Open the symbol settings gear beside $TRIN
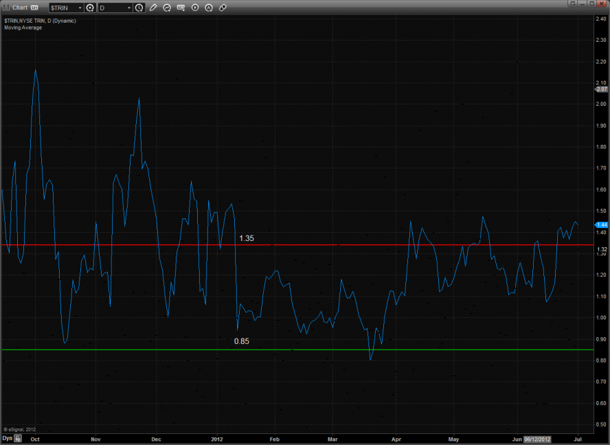 pos(90,8)
